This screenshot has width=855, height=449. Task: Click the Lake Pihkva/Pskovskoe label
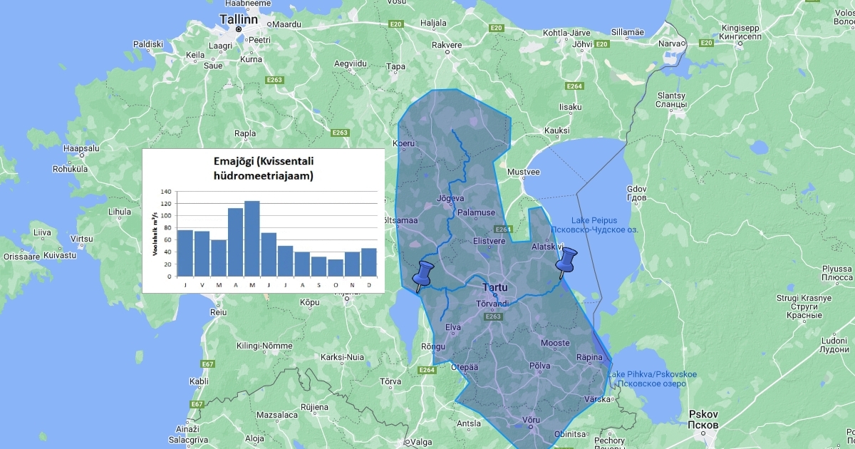[651, 375]
